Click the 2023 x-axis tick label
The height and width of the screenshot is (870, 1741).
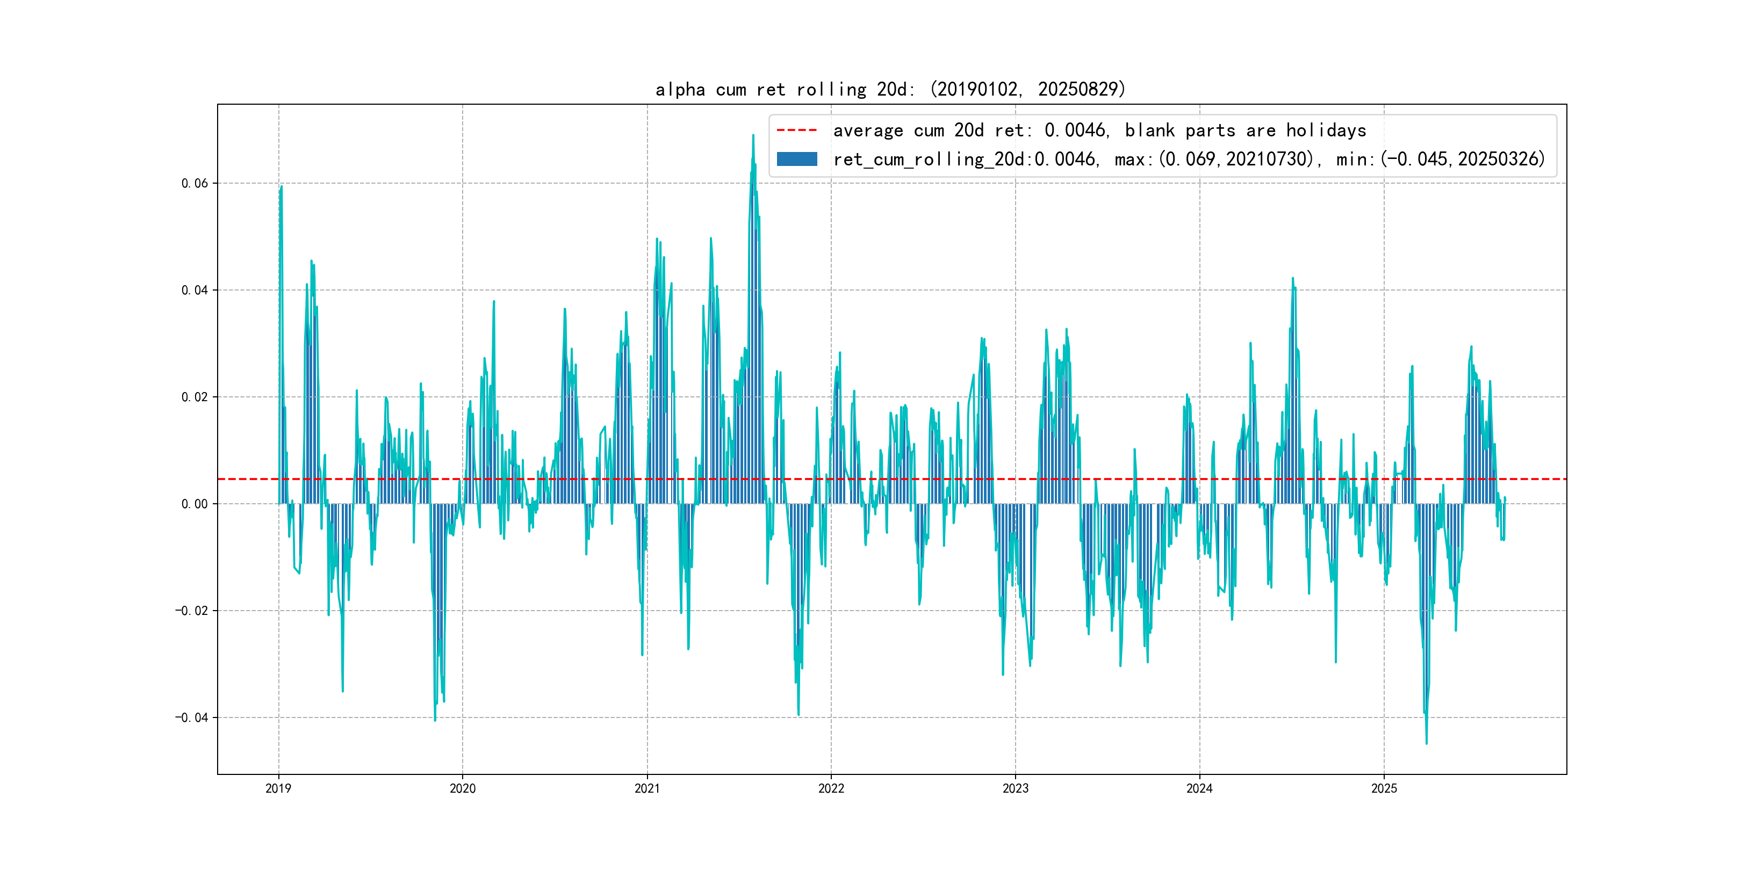coord(1015,788)
